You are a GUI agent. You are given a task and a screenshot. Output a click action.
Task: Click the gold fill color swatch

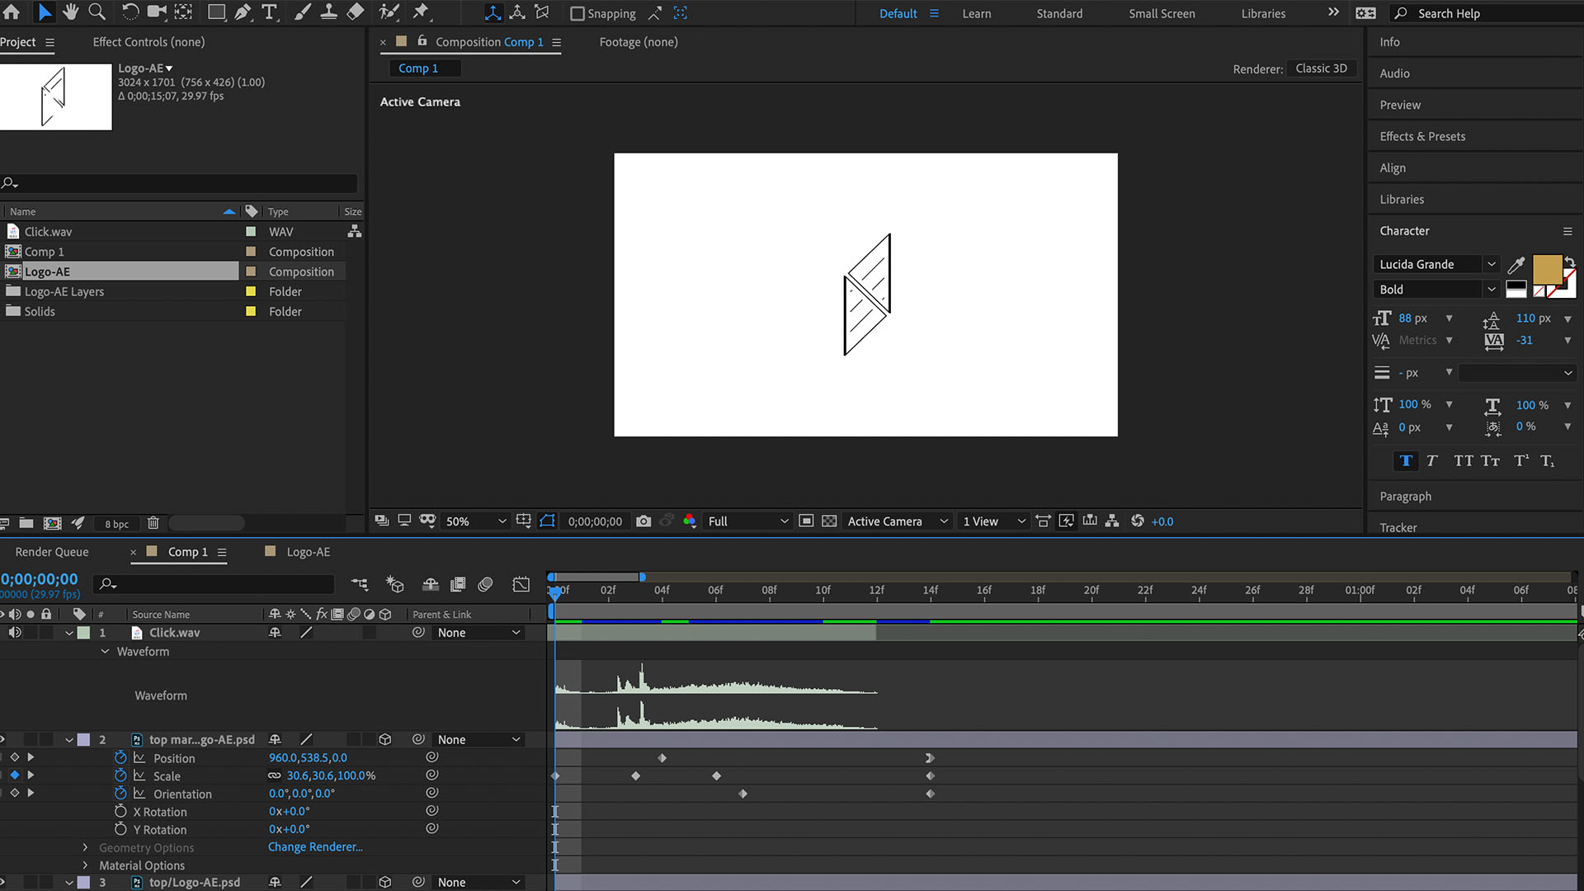pyautogui.click(x=1547, y=269)
